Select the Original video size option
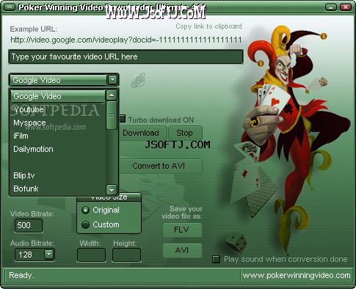Image resolution: width=356 pixels, height=289 pixels. [x=85, y=210]
